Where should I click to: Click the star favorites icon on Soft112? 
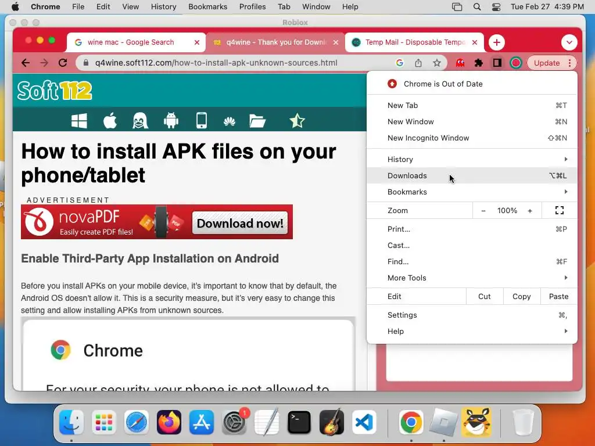point(297,121)
